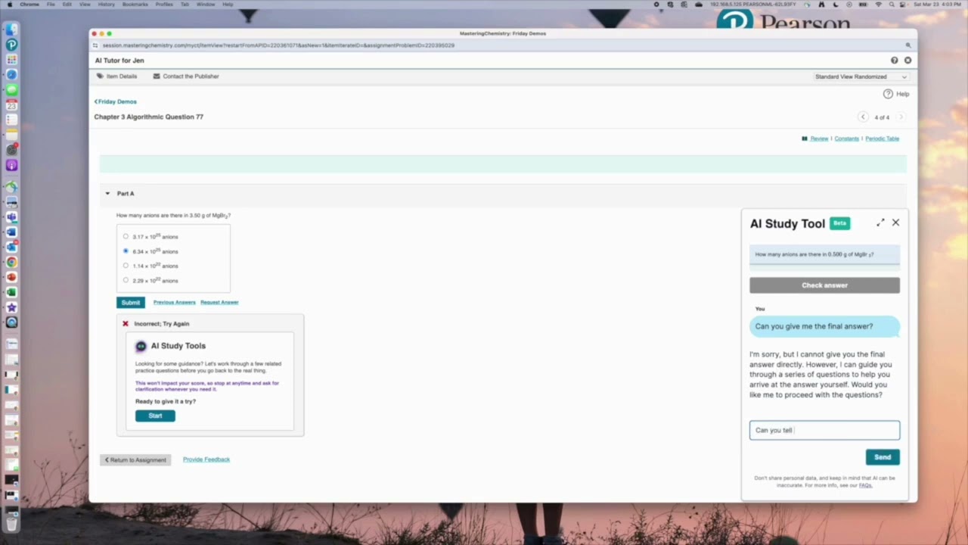The height and width of the screenshot is (545, 968).
Task: Send the chat message
Action: pyautogui.click(x=883, y=457)
